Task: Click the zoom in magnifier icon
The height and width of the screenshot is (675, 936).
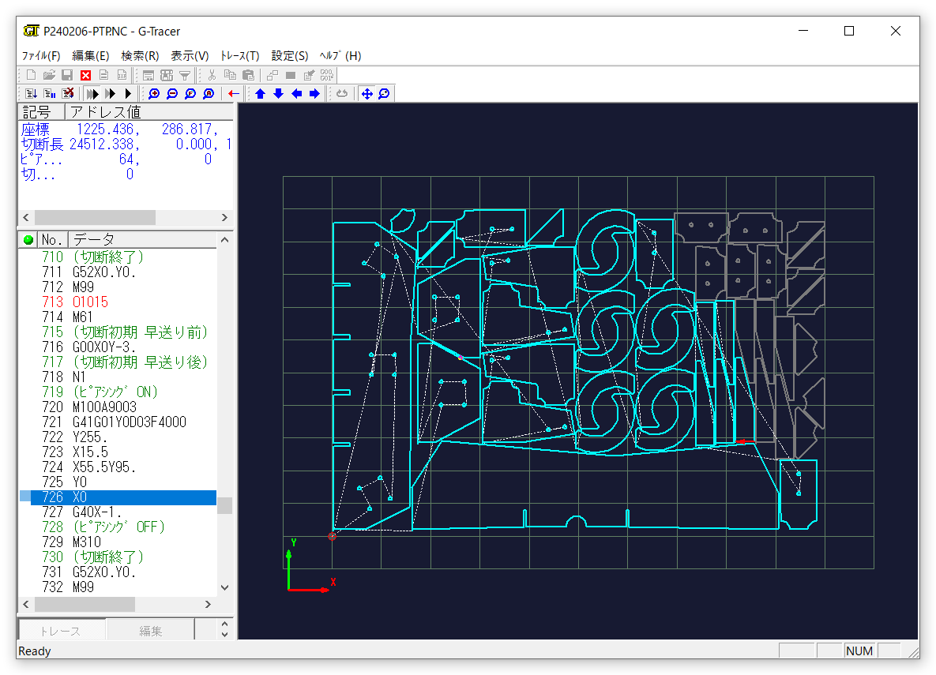Action: [154, 94]
